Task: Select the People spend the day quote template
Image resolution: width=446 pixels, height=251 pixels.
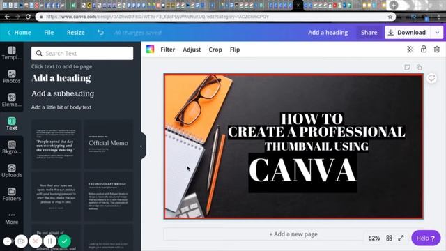Action: pyautogui.click(x=56, y=144)
